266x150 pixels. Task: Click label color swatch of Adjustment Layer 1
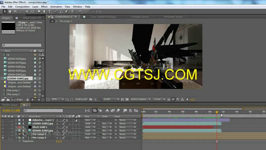pos(19,120)
